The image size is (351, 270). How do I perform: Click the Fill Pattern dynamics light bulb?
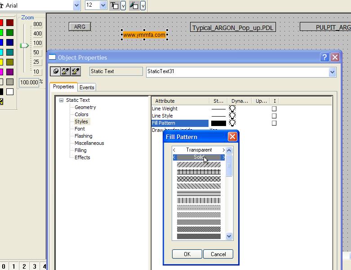(x=232, y=123)
